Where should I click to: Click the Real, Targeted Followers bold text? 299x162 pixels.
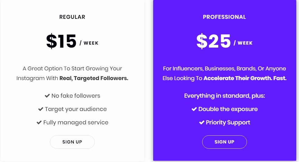94,78
